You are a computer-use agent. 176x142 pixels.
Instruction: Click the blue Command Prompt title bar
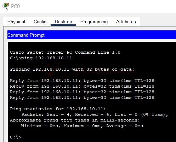(x=92, y=35)
